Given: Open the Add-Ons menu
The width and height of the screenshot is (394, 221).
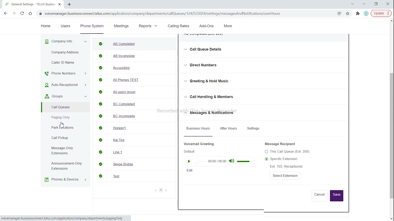Looking at the screenshot, I should (206, 26).
